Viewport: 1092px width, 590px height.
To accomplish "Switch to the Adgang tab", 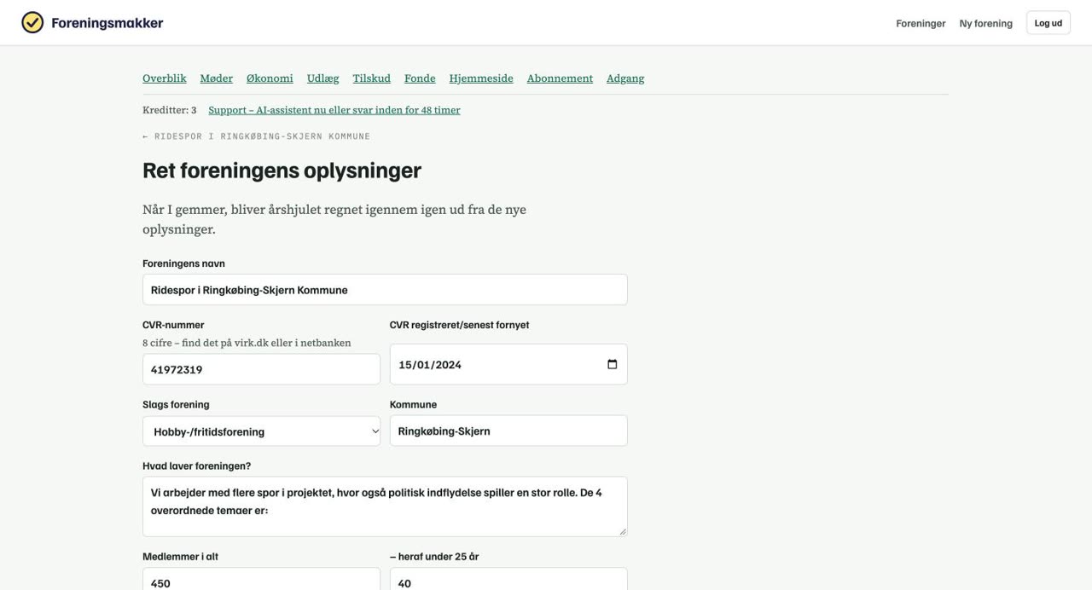I will point(625,78).
